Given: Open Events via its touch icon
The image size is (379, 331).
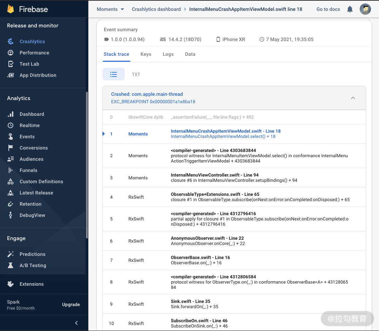Looking at the screenshot, I should click(x=11, y=137).
